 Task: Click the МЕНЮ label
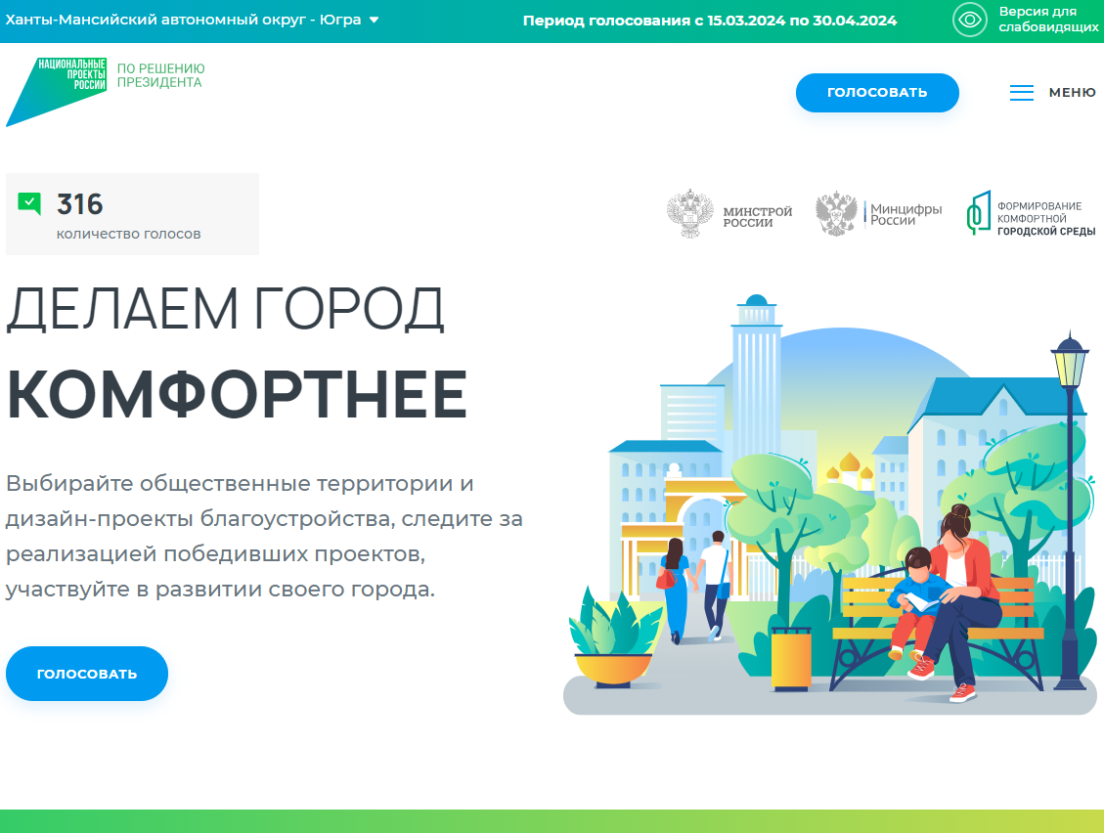pos(1072,92)
